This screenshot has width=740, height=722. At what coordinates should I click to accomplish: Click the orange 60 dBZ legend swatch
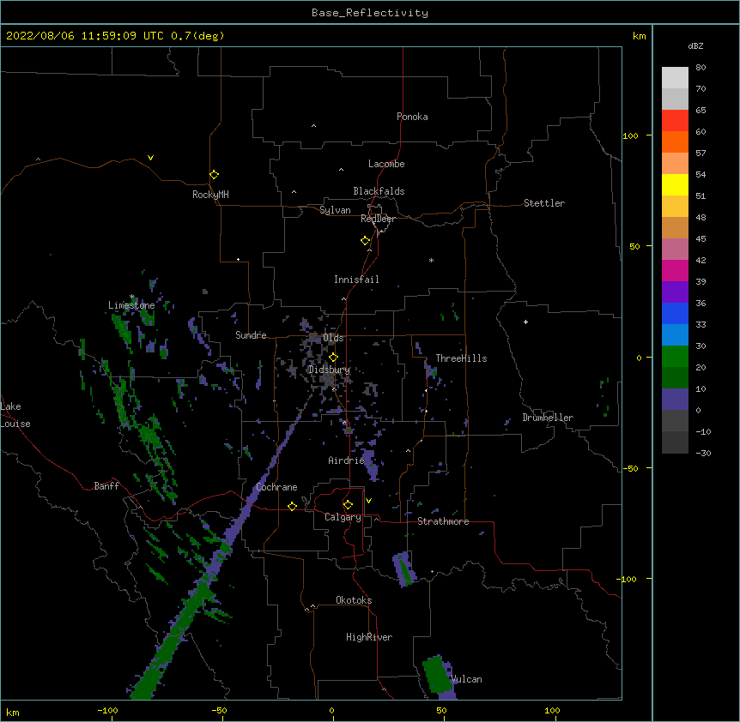675,141
